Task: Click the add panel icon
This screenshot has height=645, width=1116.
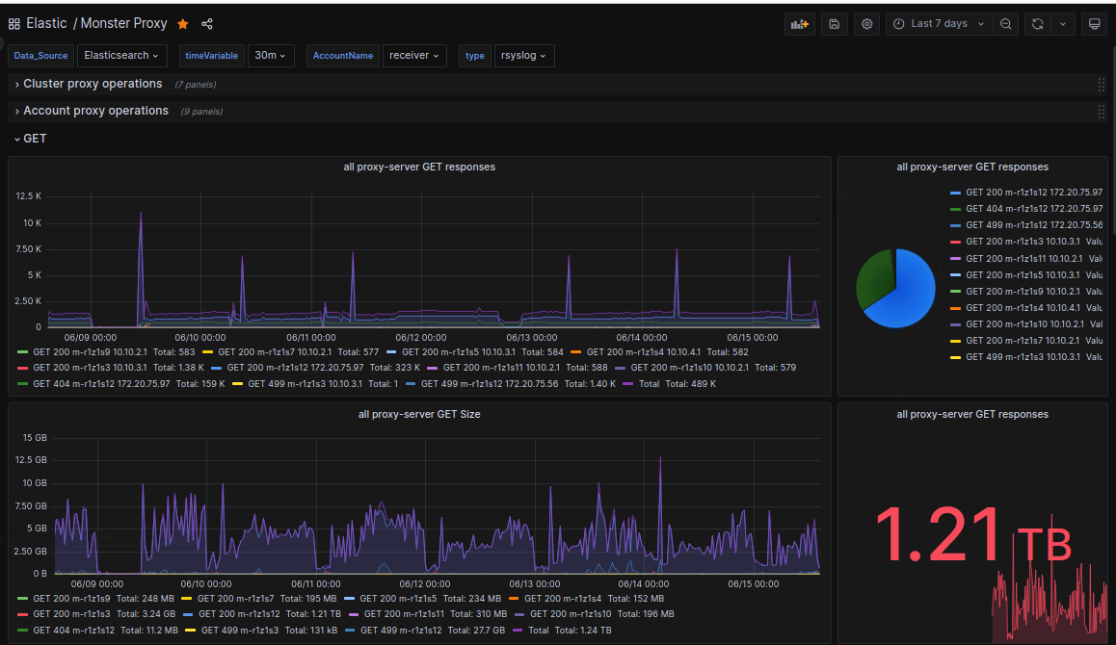Action: pos(800,24)
